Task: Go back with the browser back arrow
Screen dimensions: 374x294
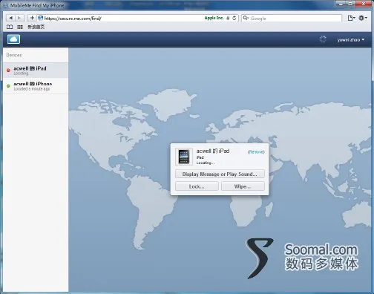Action: pos(10,18)
